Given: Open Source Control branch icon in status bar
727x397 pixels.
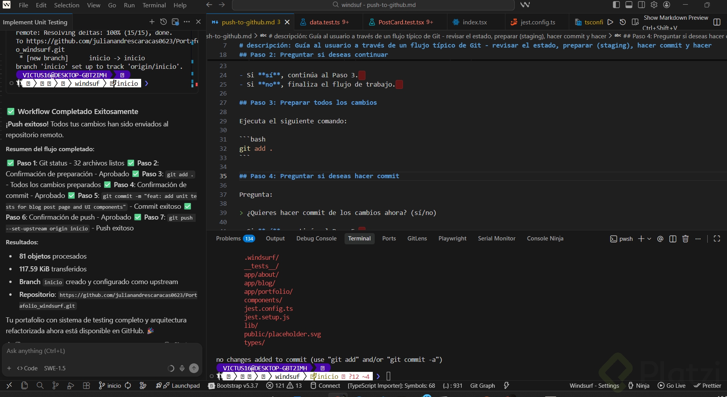Looking at the screenshot, I should point(55,385).
